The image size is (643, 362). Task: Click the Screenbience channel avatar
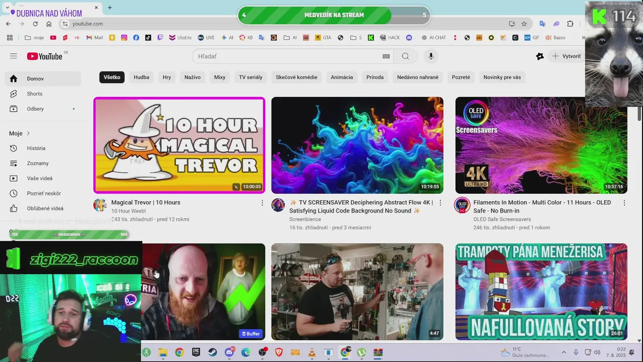point(278,205)
